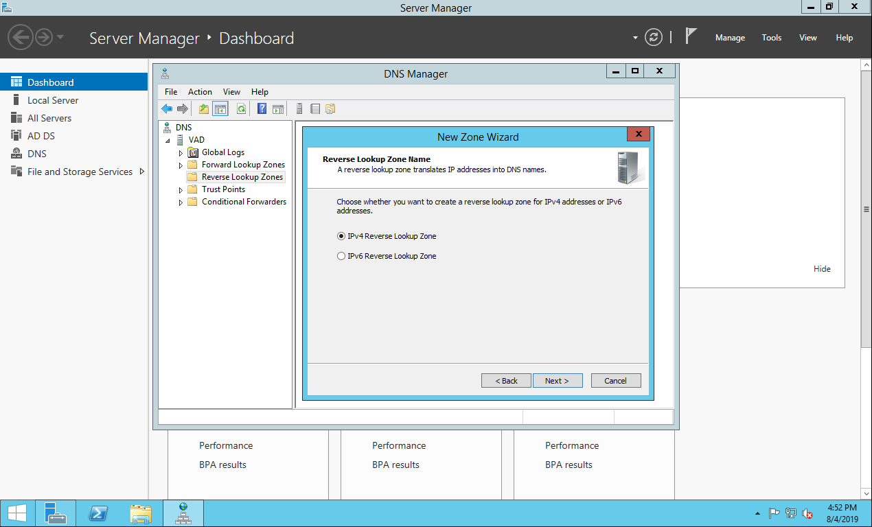Refresh Server Manager dashboard with circular arrows icon
Image resolution: width=872 pixels, height=527 pixels.
pyautogui.click(x=654, y=38)
